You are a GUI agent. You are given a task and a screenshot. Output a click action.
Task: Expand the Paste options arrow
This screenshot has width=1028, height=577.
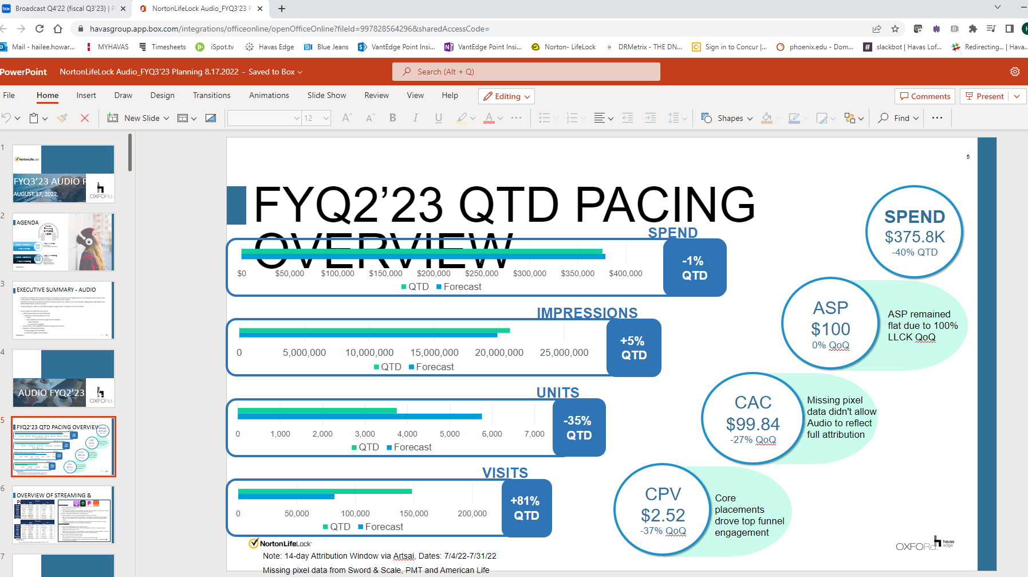(x=45, y=118)
